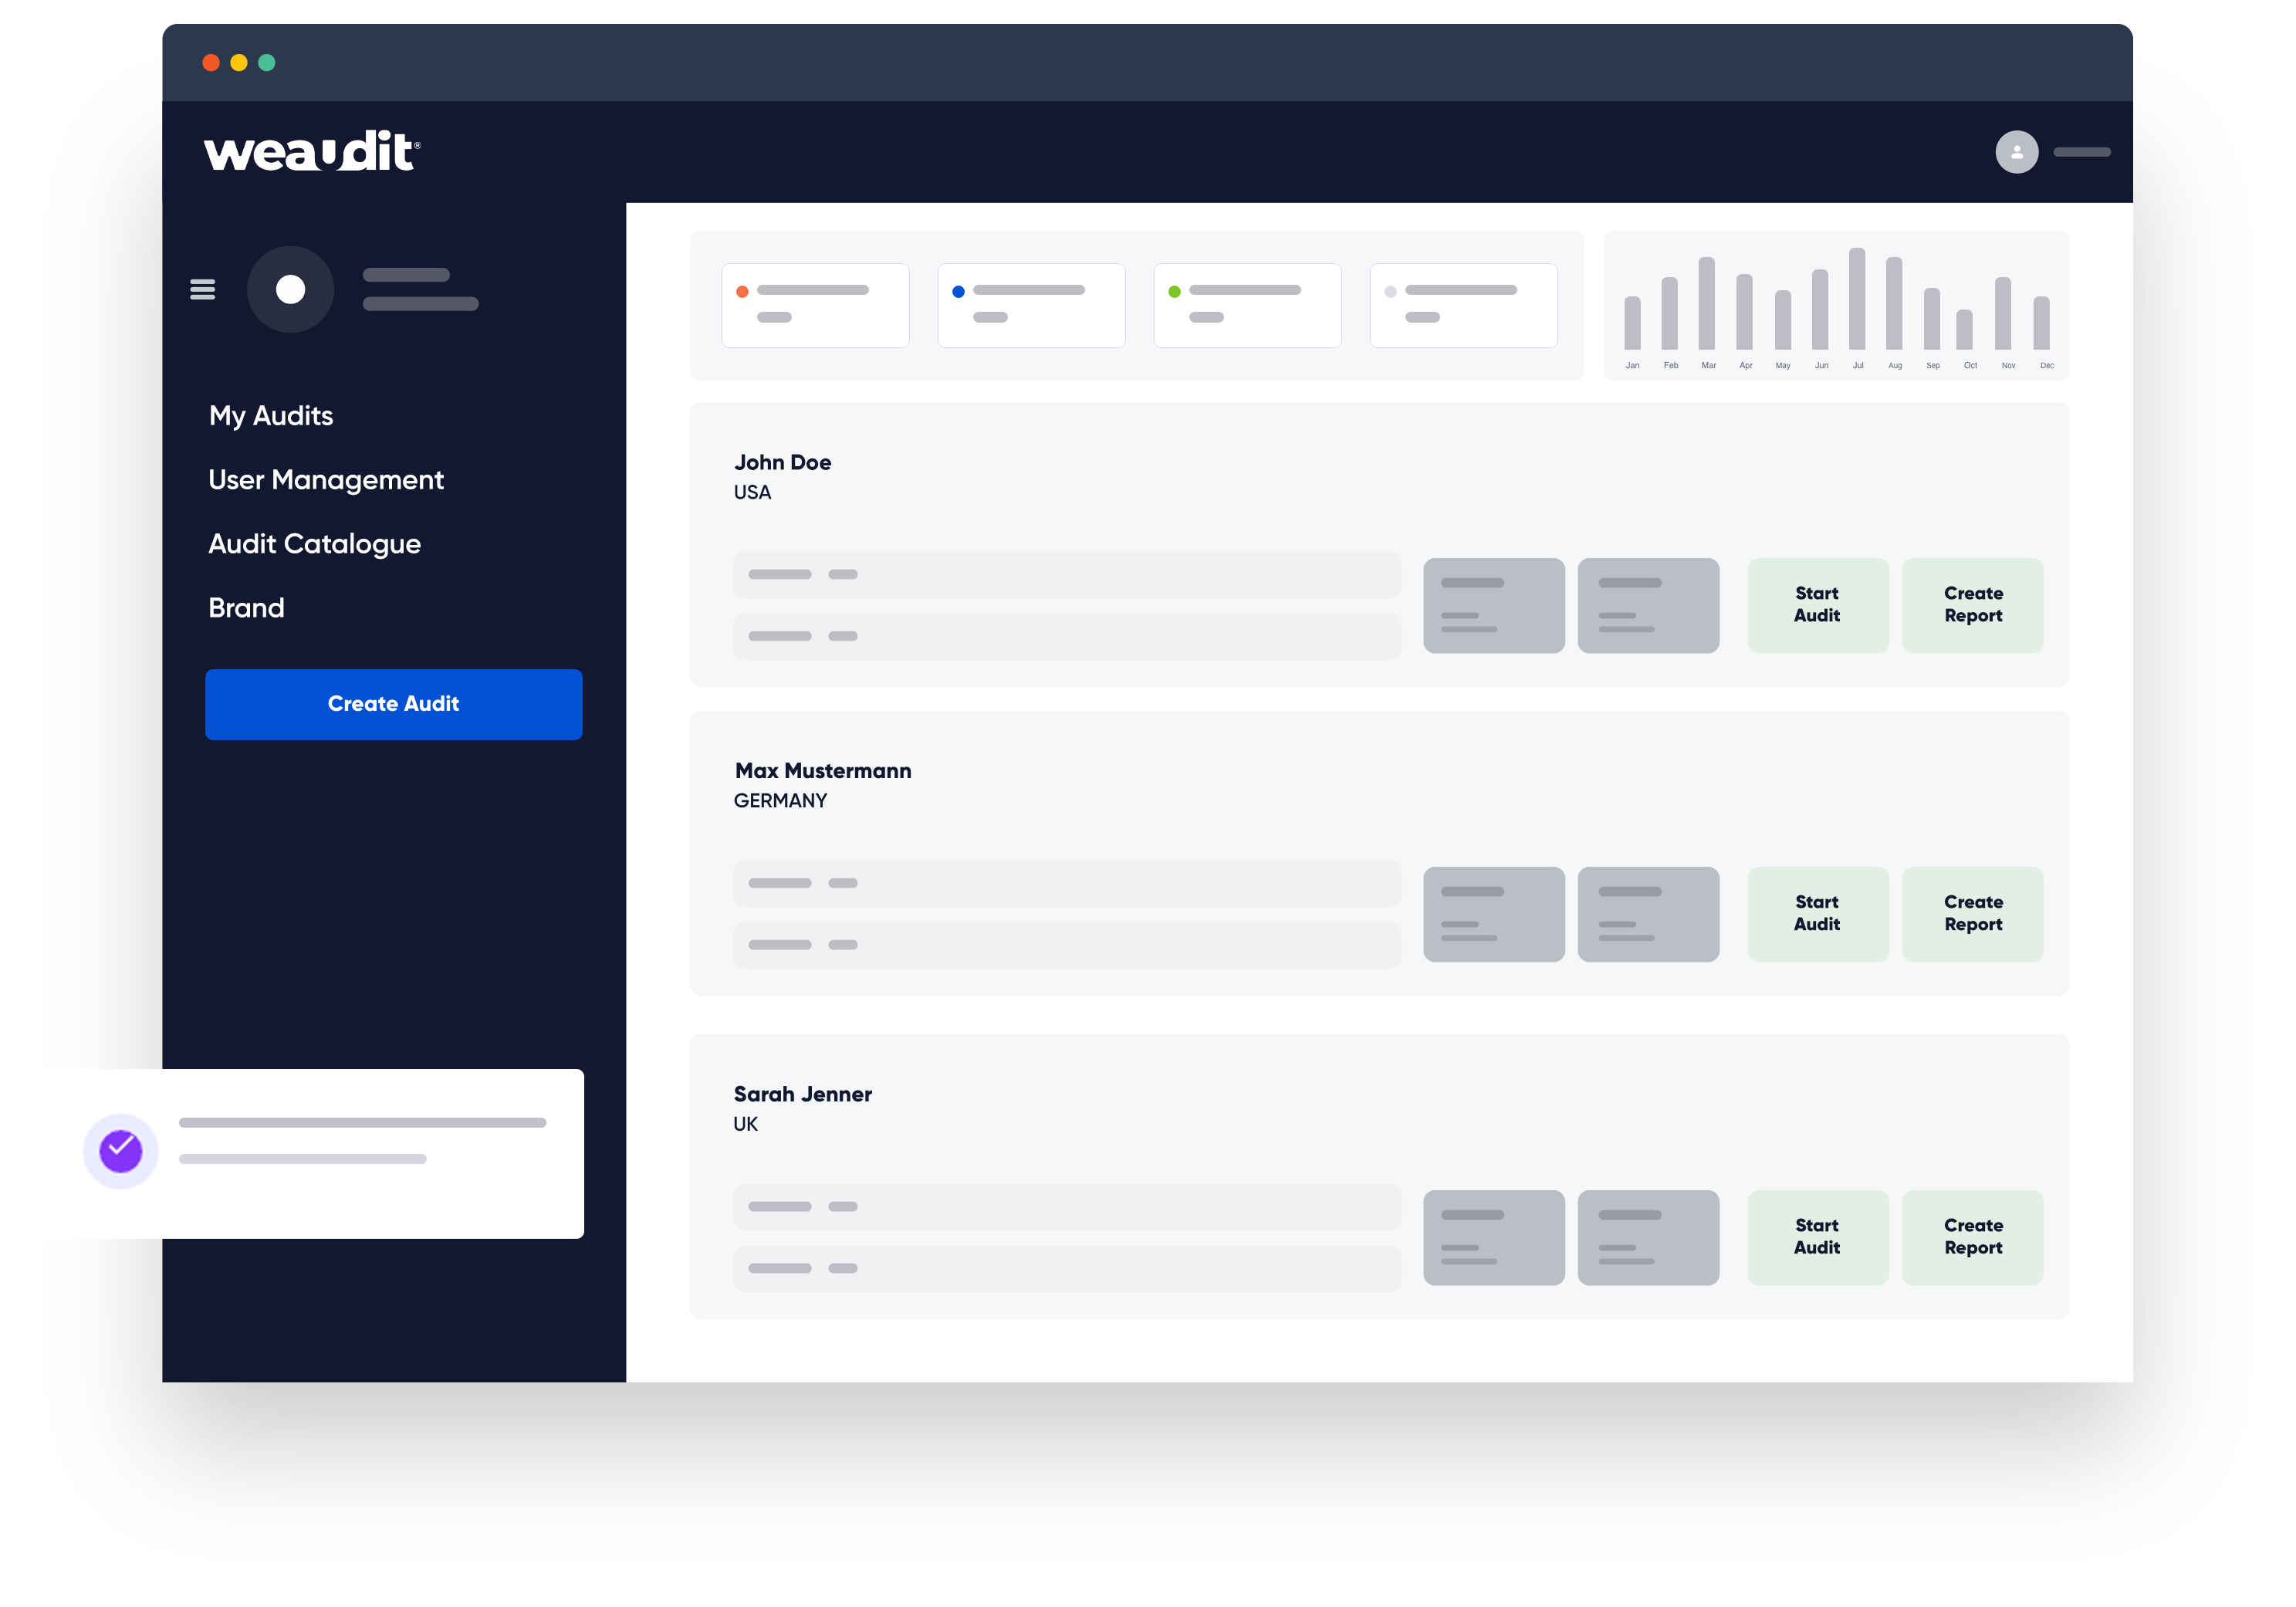Start Audit for John Doe
Image resolution: width=2296 pixels, height=1607 pixels.
(1817, 605)
